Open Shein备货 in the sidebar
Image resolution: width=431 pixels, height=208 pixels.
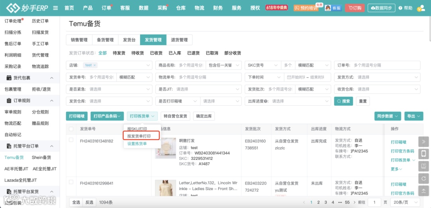(41, 157)
